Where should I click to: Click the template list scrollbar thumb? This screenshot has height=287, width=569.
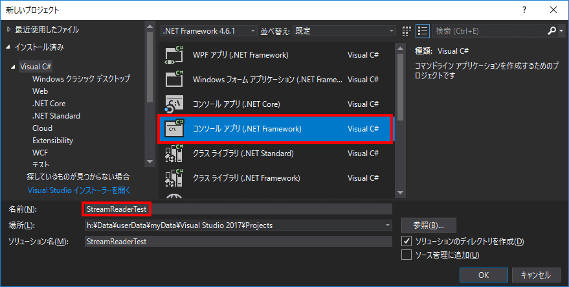(x=401, y=87)
